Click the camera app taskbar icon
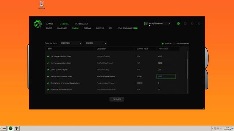 (x=17, y=128)
